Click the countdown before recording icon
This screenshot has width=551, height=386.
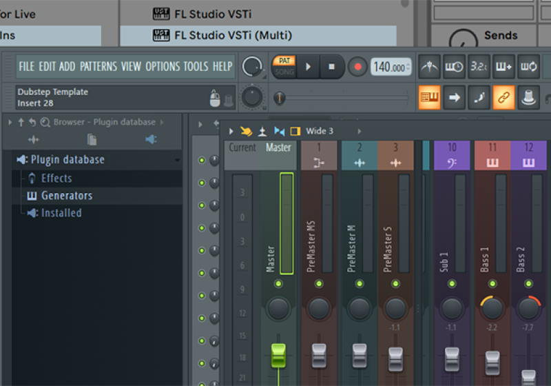(479, 67)
